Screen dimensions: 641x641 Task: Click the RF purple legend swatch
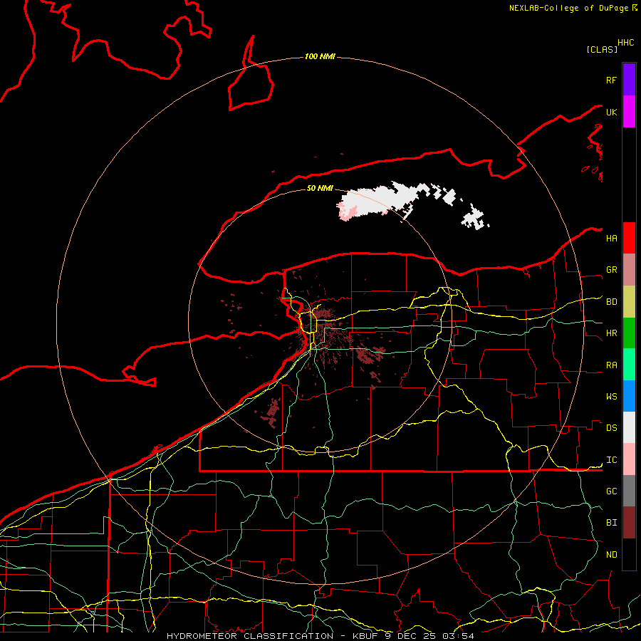(x=629, y=80)
